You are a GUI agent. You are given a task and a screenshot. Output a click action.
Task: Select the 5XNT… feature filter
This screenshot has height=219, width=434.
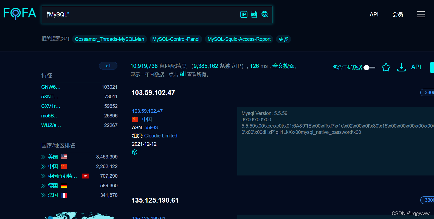[x=50, y=97]
